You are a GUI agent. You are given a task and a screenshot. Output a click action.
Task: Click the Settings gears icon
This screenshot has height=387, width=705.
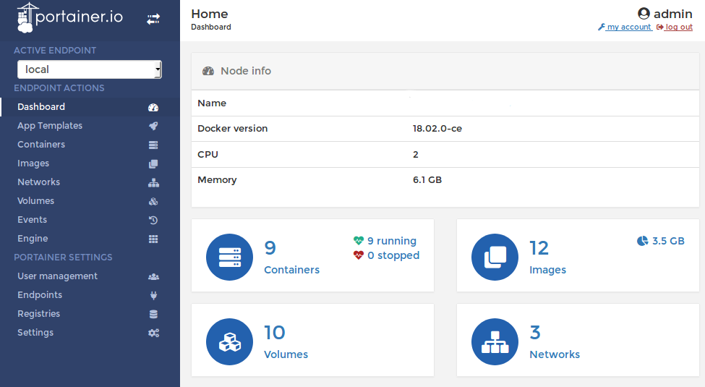click(x=153, y=333)
